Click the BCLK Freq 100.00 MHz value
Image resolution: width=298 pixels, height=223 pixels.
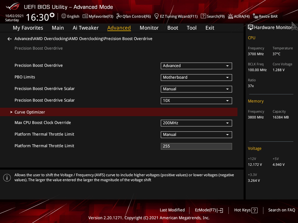[257, 70]
